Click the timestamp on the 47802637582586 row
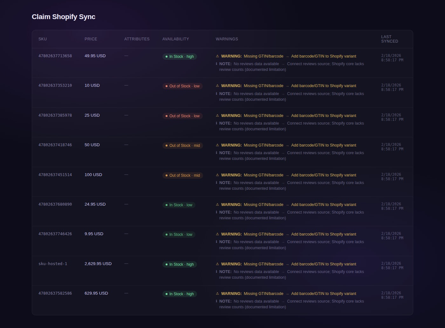The height and width of the screenshot is (328, 445). 391,296
